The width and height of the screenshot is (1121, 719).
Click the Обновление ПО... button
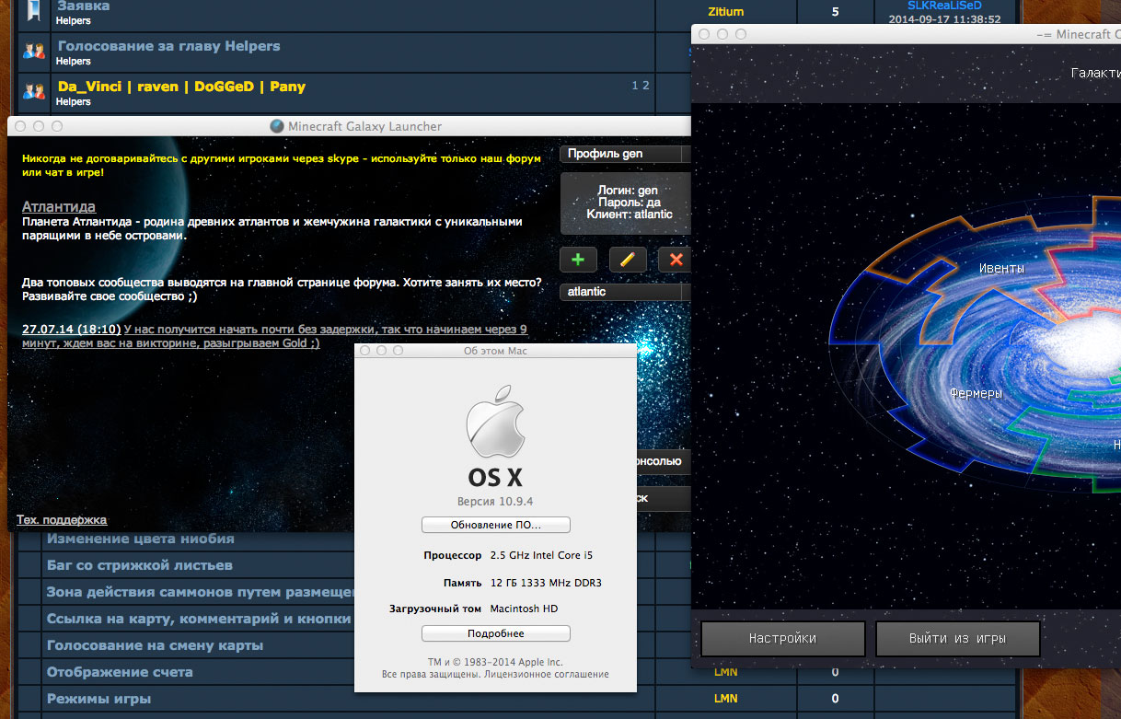tap(496, 525)
